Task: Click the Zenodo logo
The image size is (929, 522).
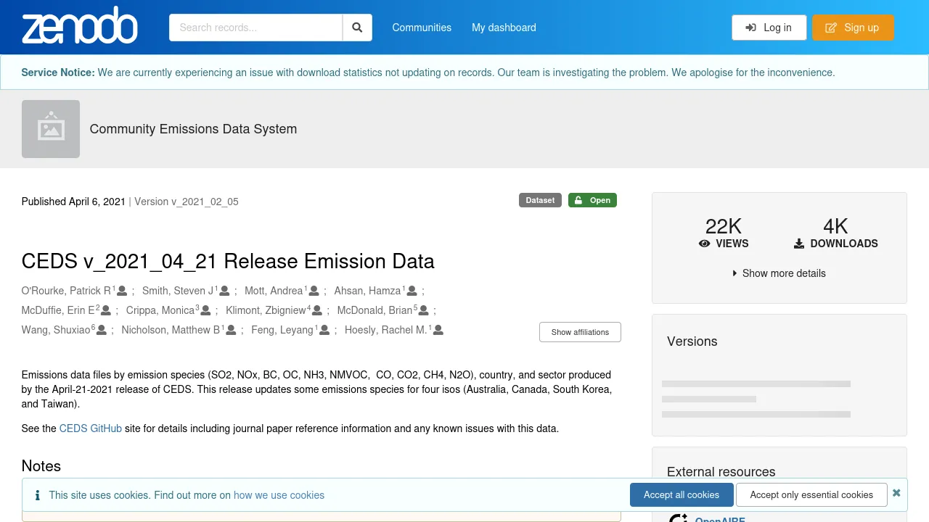Action: pos(80,27)
